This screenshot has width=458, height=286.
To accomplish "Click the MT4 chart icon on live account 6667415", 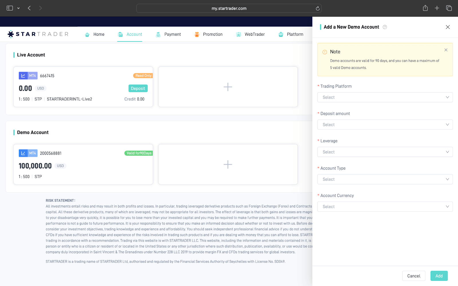I will [23, 76].
